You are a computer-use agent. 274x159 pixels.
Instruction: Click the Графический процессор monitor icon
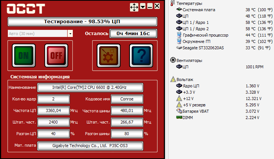(x=179, y=35)
